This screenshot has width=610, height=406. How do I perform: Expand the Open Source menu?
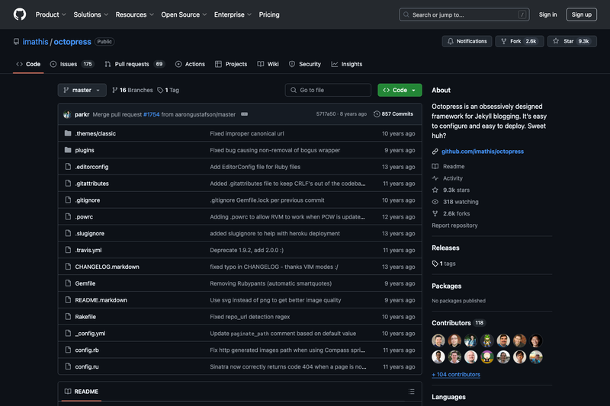pyautogui.click(x=184, y=14)
